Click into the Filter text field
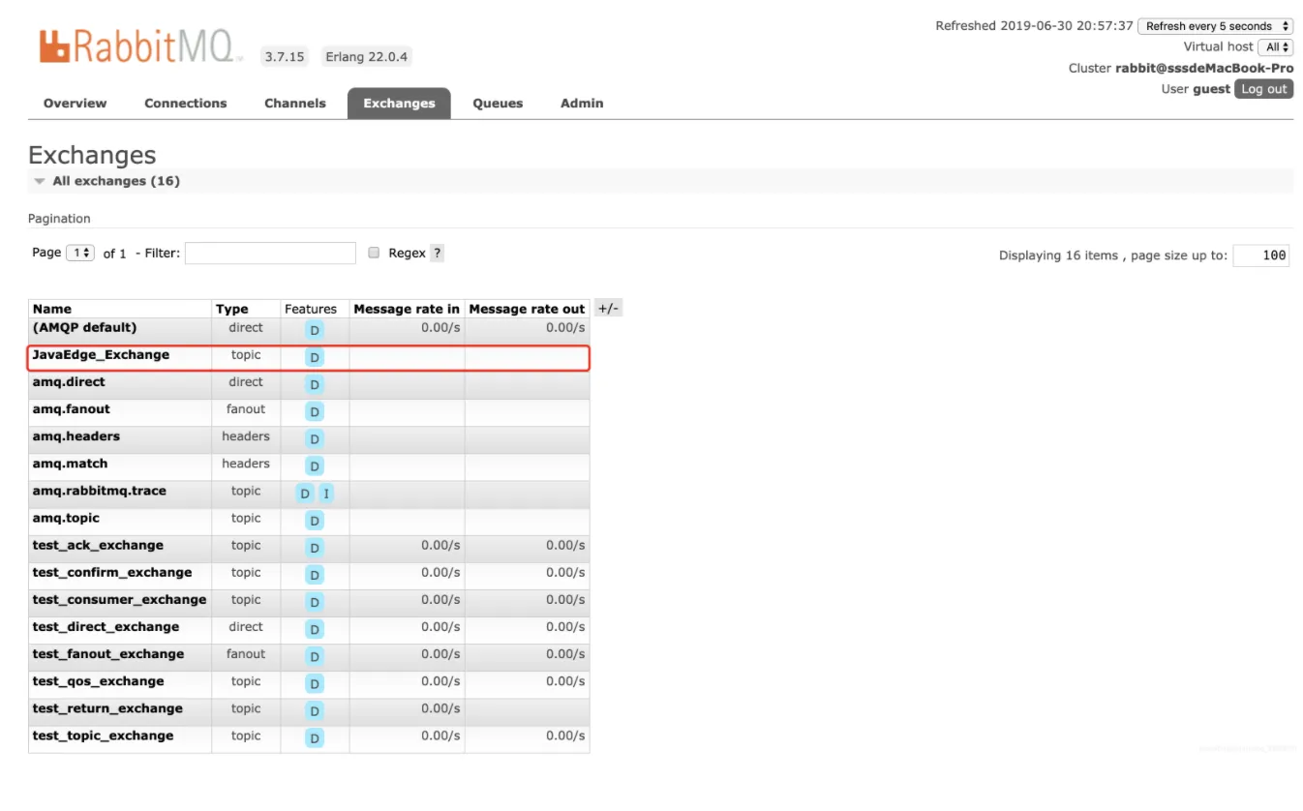The image size is (1303, 811). pos(270,253)
